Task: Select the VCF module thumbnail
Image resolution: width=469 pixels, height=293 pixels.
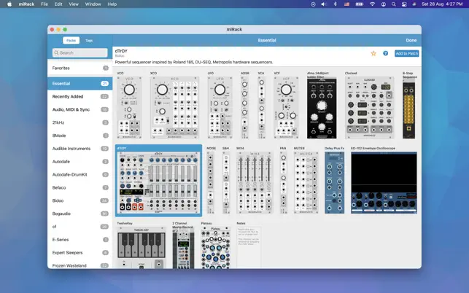Action: pos(286,108)
